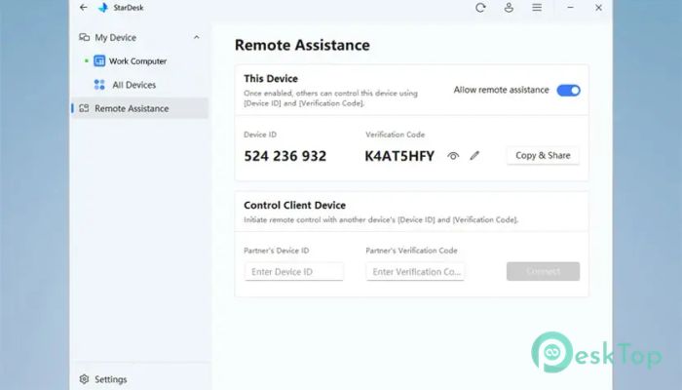Minimize the StarDesk window
Image resolution: width=682 pixels, height=390 pixels.
570,8
